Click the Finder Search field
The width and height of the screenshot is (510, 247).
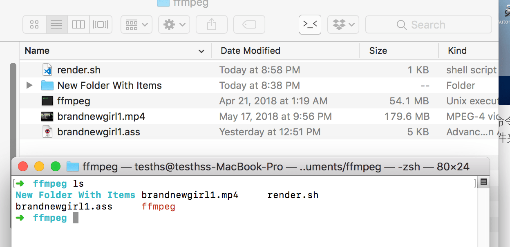coord(428,25)
